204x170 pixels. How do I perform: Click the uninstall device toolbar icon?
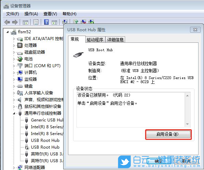pyautogui.click(x=83, y=22)
